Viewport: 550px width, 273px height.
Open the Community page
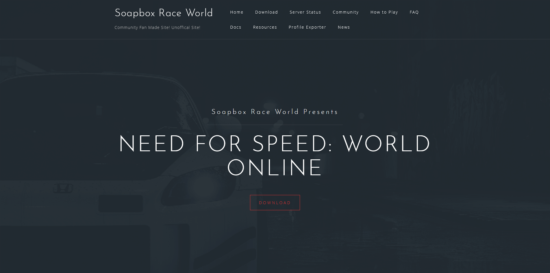pos(345,12)
